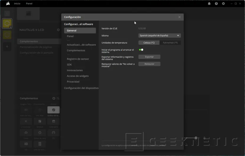The image size is (245, 156).
Task: Select Complementos tab under NAUTILUS II LCD
Action: [x=39, y=42]
